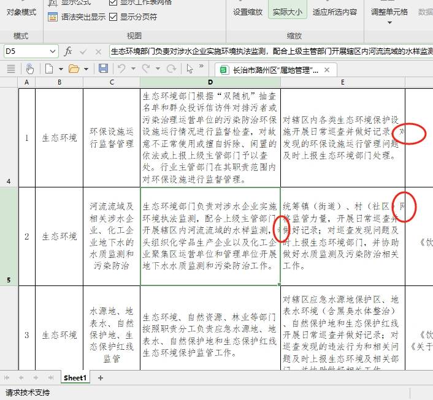Click the touch mode hand icon
Screen dimensions: 433x400
pos(29,69)
